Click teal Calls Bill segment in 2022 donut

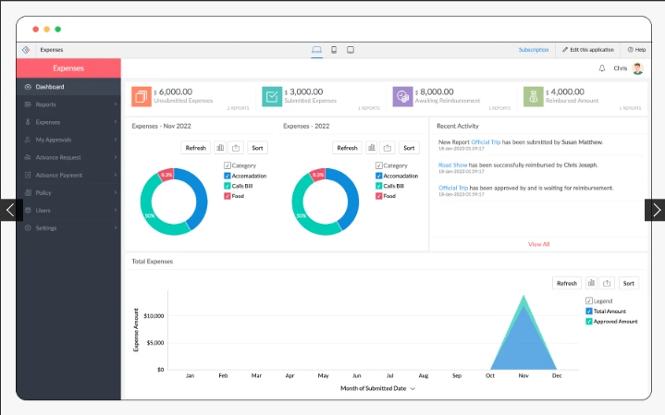300,214
